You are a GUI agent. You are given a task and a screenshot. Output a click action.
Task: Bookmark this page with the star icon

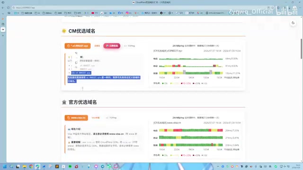[273, 8]
